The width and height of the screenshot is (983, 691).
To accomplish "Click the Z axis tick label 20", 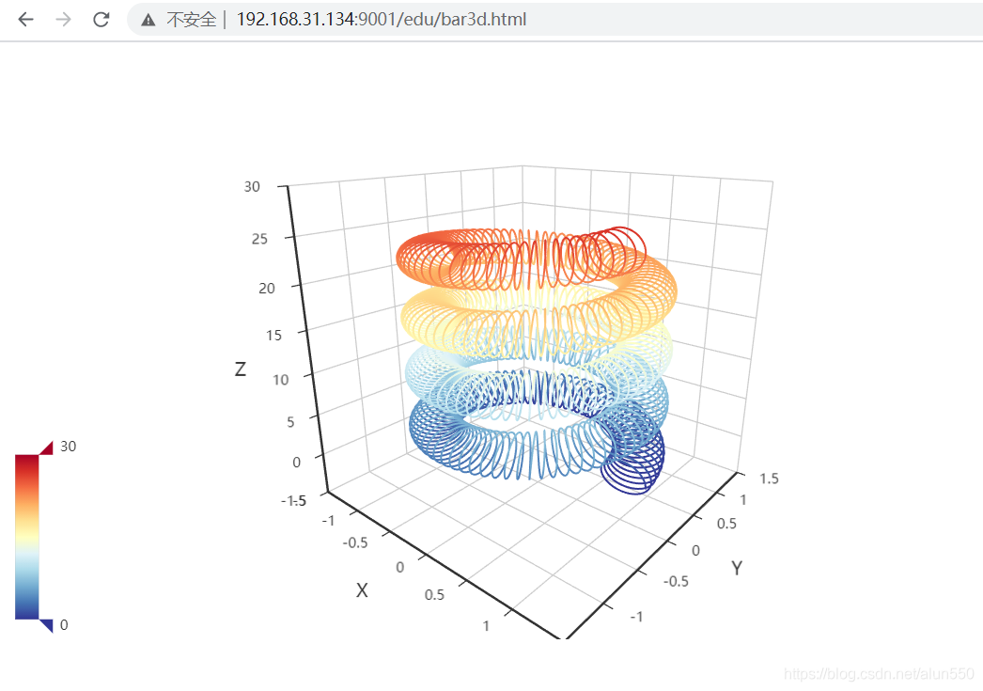I will 267,289.
